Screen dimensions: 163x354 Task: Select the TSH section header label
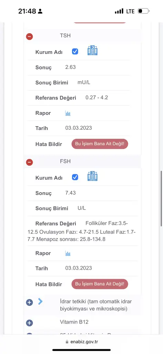[65, 36]
